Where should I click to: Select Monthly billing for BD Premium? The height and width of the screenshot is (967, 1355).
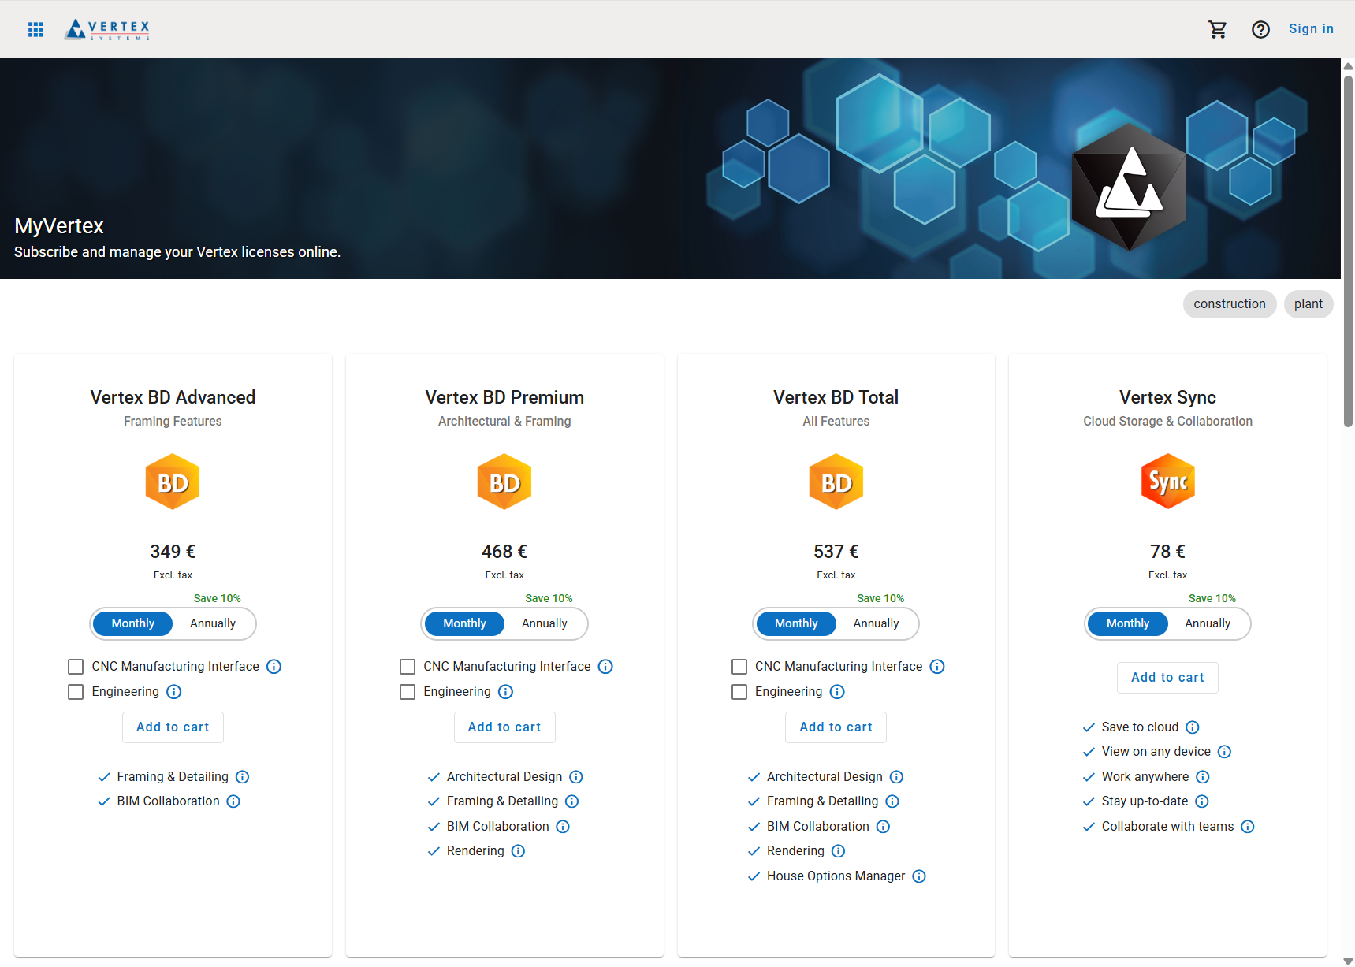pos(464,623)
